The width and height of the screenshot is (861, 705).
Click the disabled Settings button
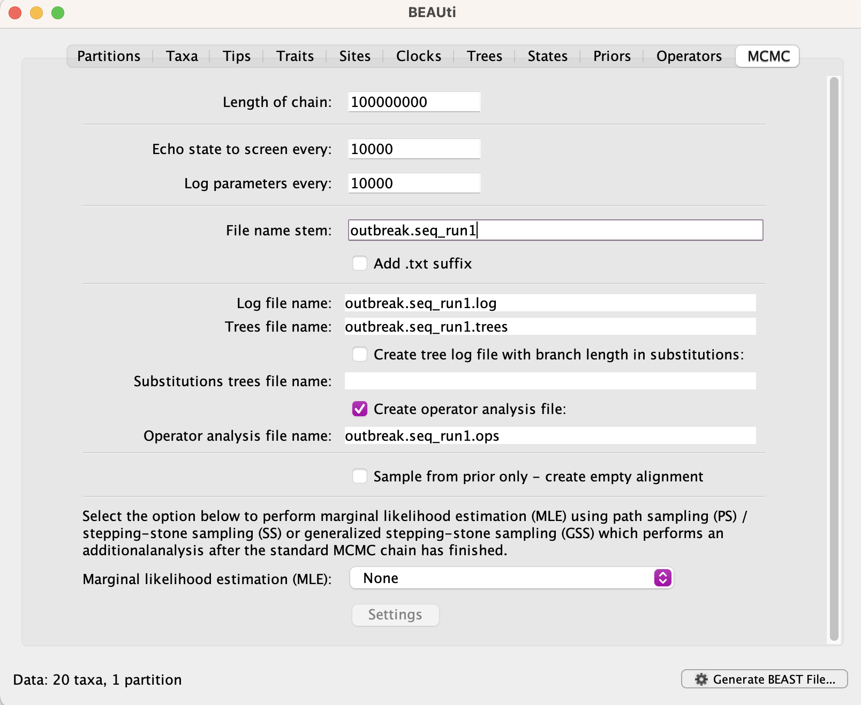395,615
